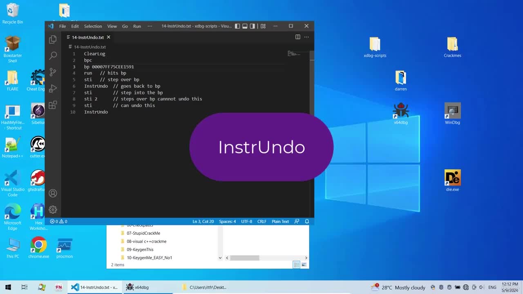Toggle the primary side bar layout button
Screen dimensions: 523x294
[x=237, y=26]
